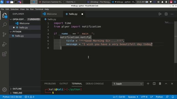Image resolution: width=177 pixels, height=99 pixels.
Task: Open the '1: bash' terminal selector dropdown
Action: pos(128,84)
